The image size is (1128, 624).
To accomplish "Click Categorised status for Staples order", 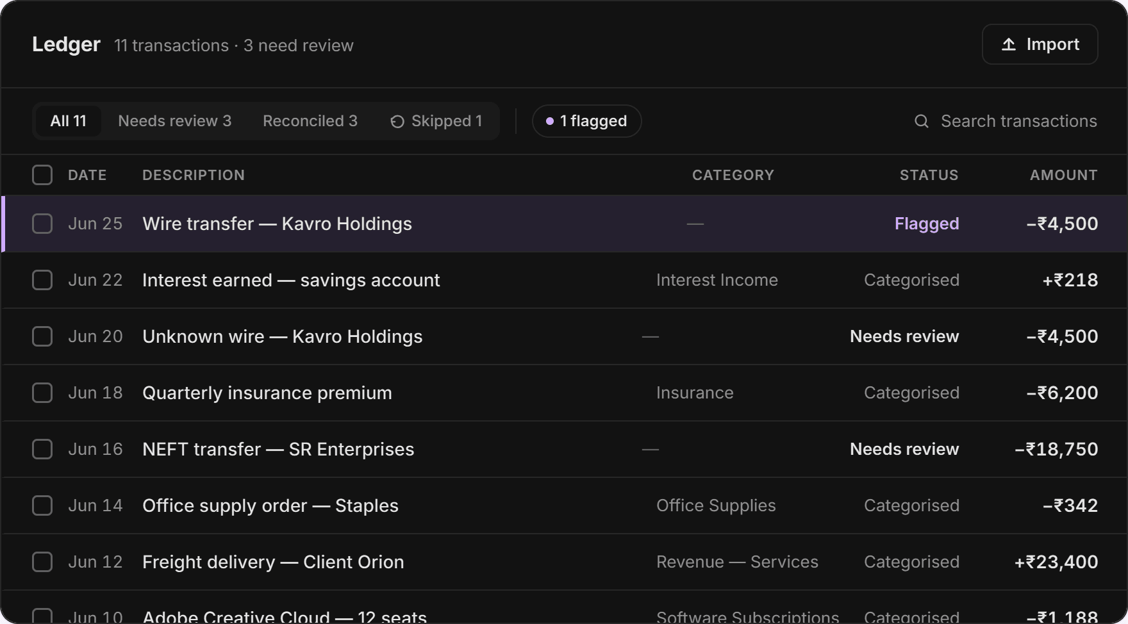I will coord(911,505).
